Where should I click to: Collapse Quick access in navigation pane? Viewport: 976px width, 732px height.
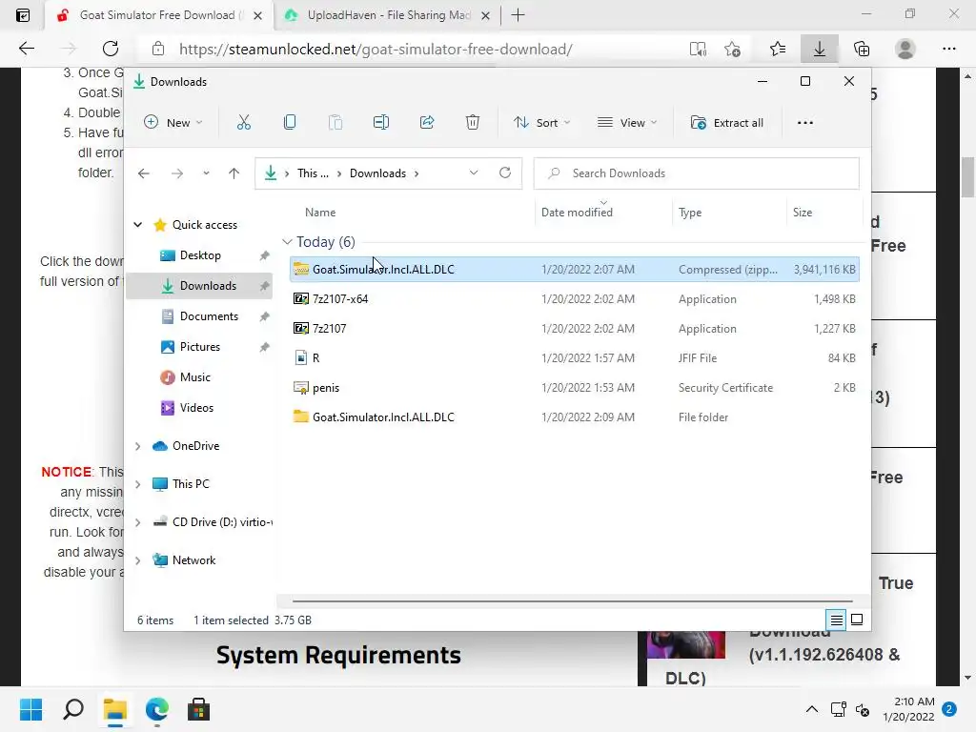pos(138,225)
